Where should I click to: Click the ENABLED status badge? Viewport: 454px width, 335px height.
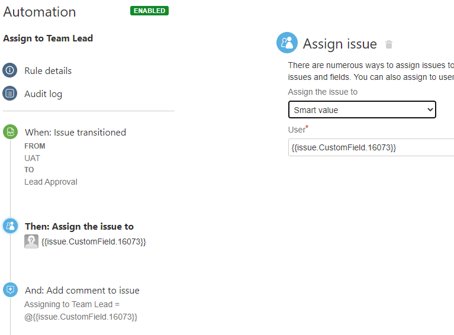tap(149, 11)
